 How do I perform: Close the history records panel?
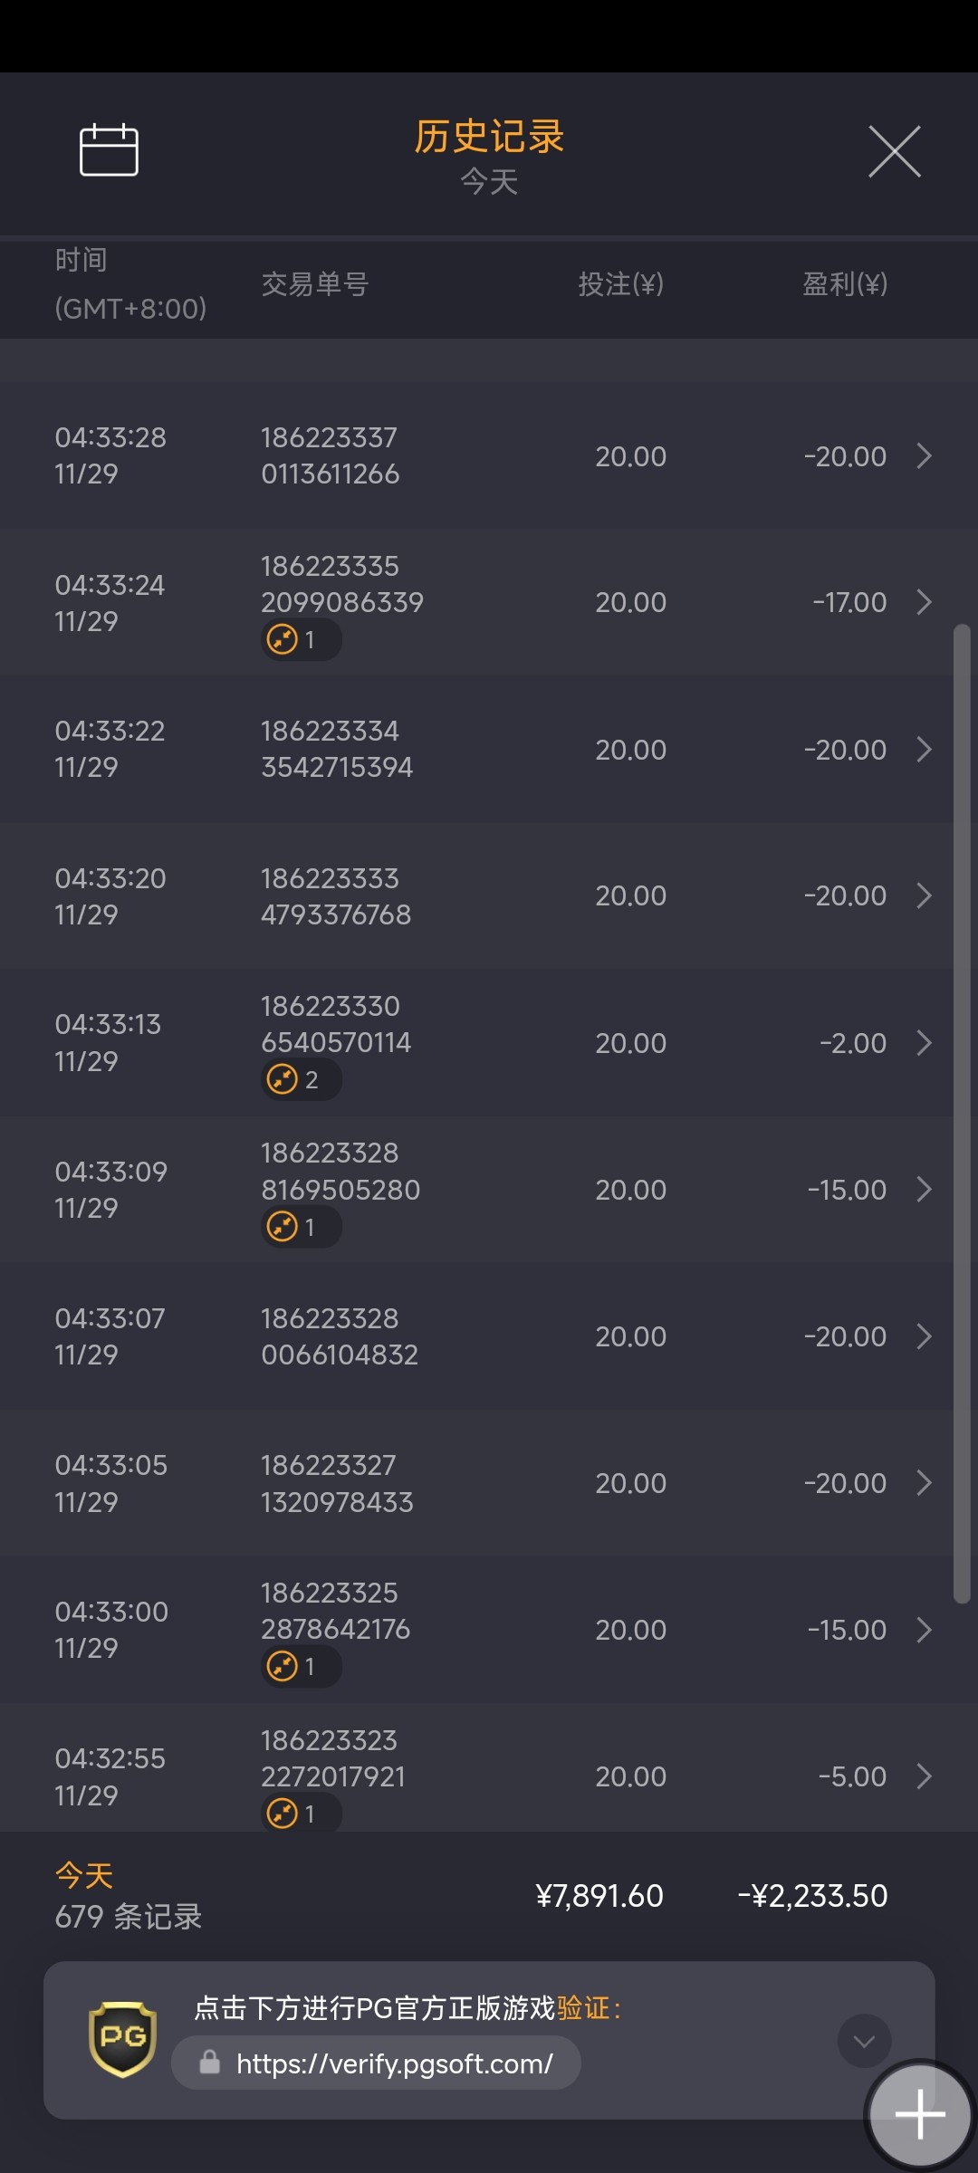pyautogui.click(x=894, y=151)
